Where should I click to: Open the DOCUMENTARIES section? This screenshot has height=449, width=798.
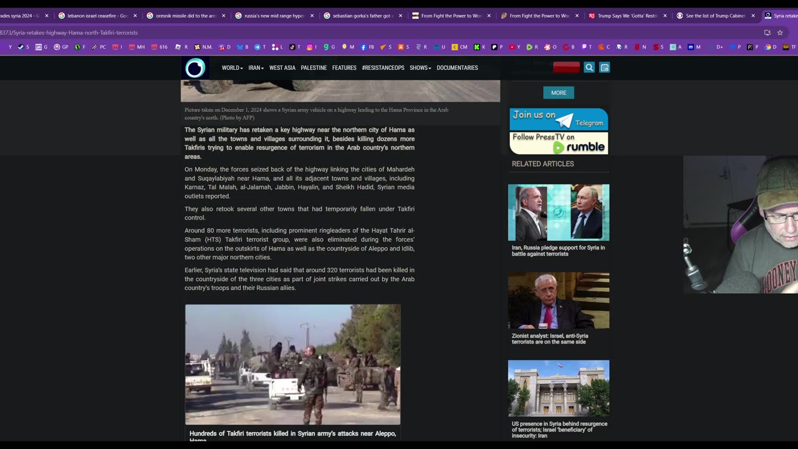(457, 67)
